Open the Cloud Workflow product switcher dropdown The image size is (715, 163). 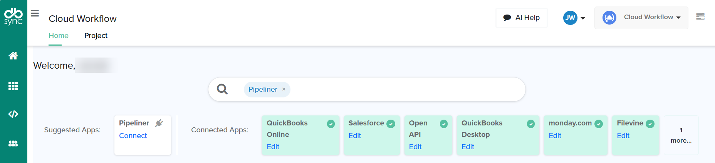coord(641,18)
